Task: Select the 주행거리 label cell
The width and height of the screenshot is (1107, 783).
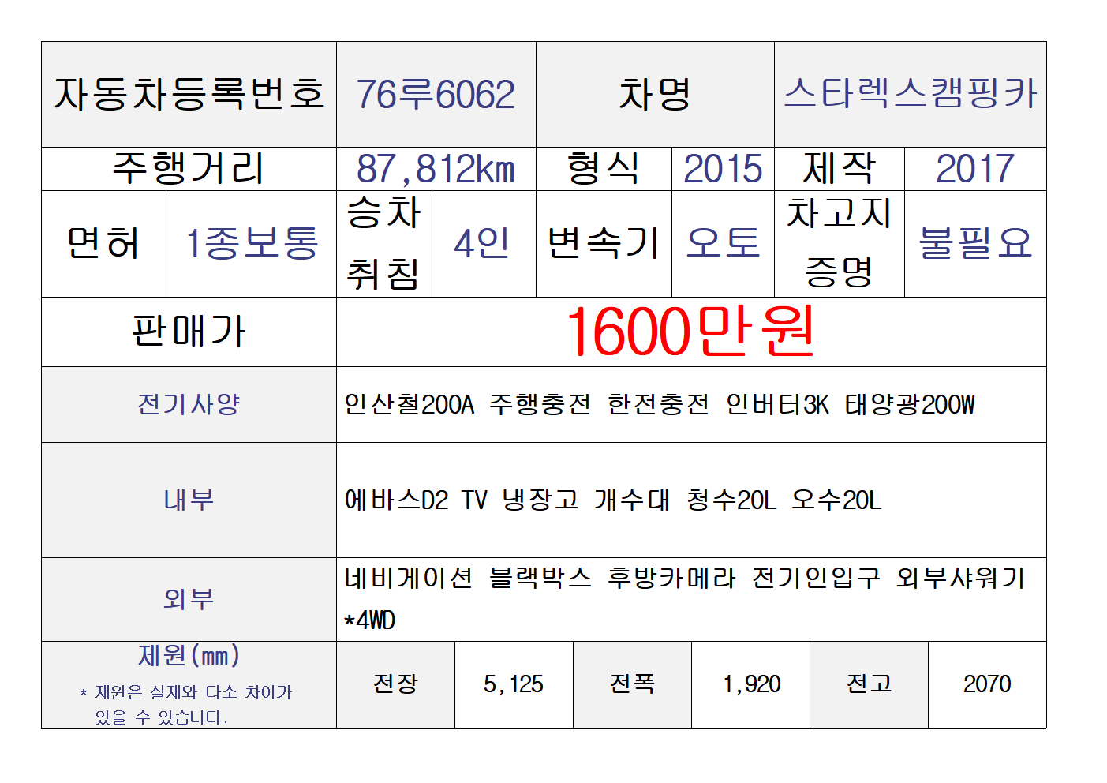Action: coord(189,169)
